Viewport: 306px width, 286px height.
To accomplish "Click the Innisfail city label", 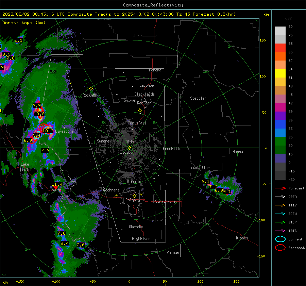I will [137, 123].
